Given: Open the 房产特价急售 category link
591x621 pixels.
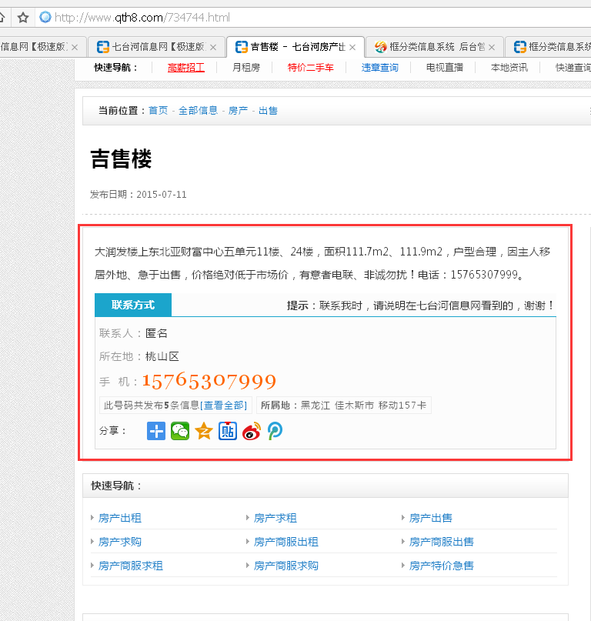Looking at the screenshot, I should (x=441, y=566).
